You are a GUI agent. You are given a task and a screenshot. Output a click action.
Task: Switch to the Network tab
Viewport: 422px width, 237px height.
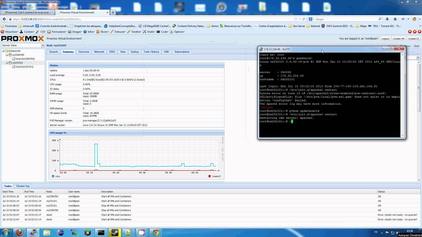[x=99, y=52]
